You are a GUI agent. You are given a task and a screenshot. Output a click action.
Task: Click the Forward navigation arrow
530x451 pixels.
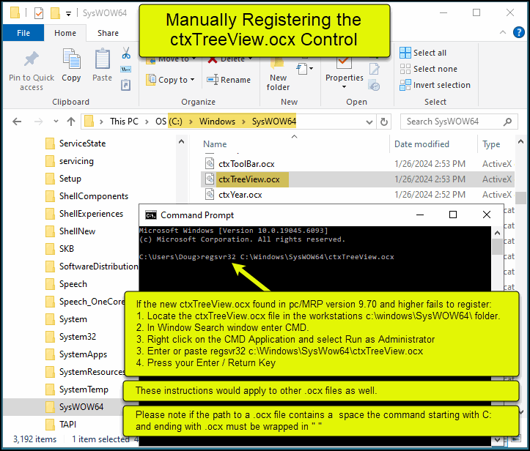(x=38, y=122)
